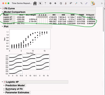Open Logistic 4P red triangle menu
105x95 pixels.
click(x=5, y=82)
